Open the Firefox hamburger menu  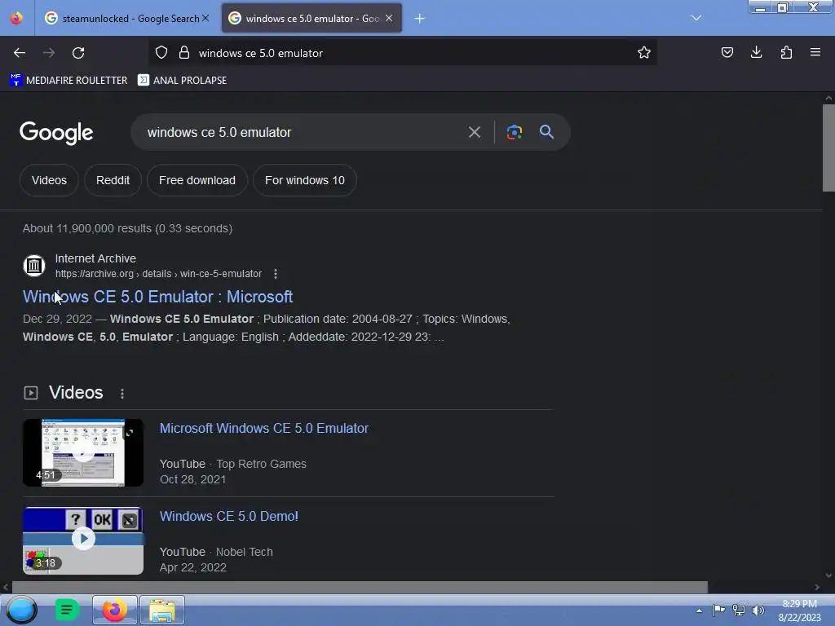pos(815,53)
